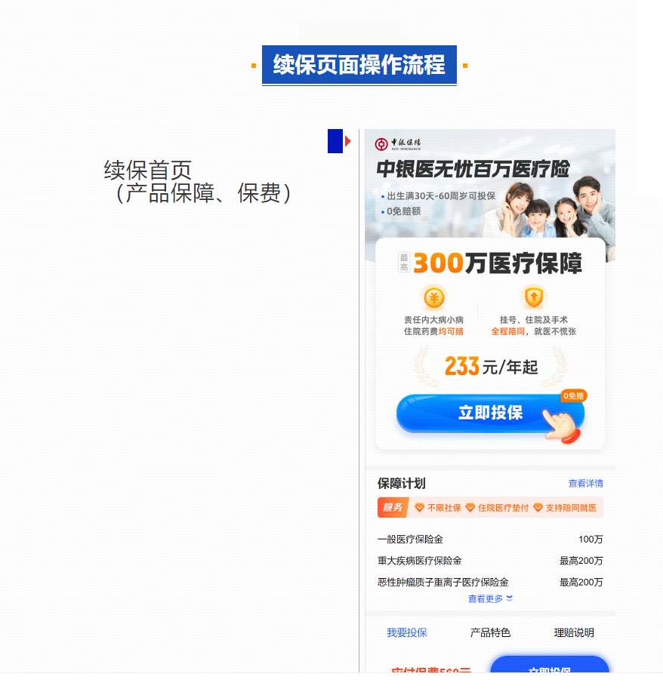Switch to 我要投保 tab

click(407, 632)
